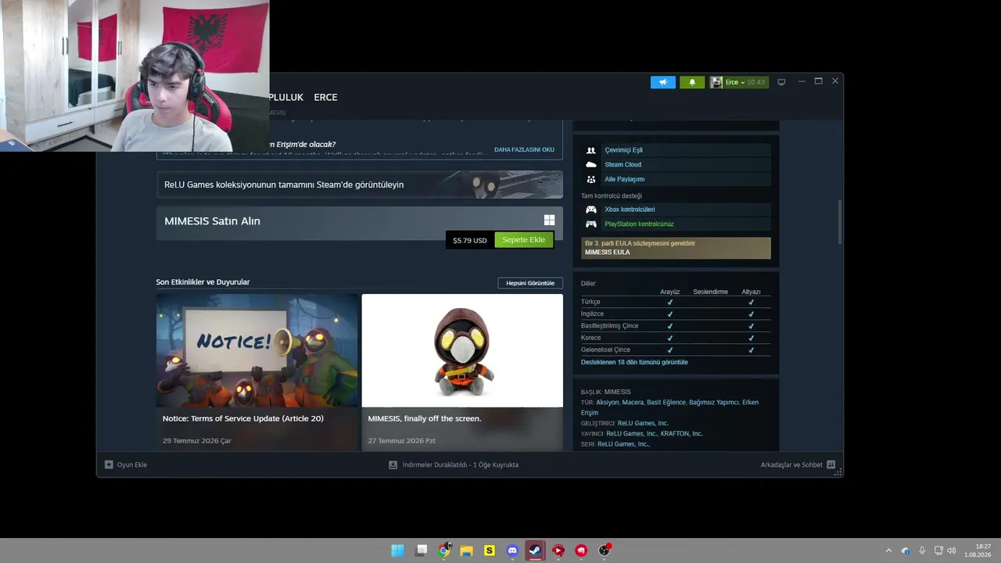Open the PlayStation kontrolcünüz link
Viewport: 1001px width, 563px height.
pyautogui.click(x=639, y=224)
